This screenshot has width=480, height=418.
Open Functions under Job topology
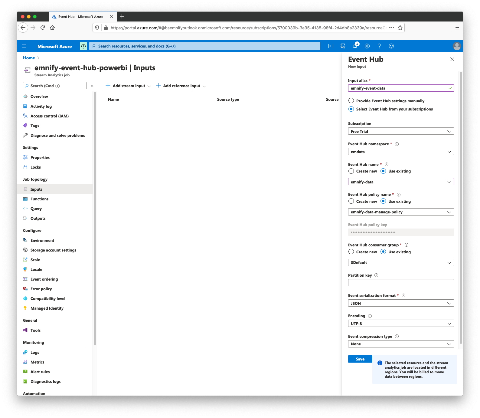tap(39, 199)
